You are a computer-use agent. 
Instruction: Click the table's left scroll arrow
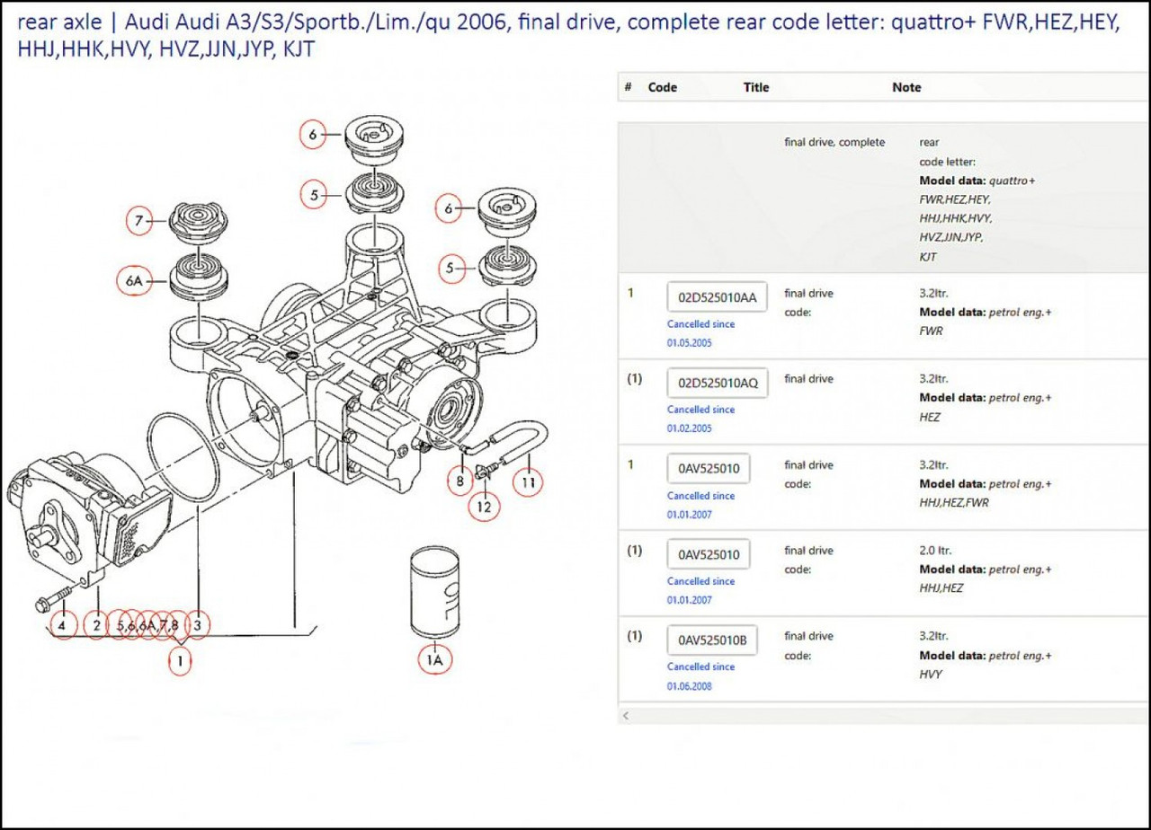tap(627, 716)
